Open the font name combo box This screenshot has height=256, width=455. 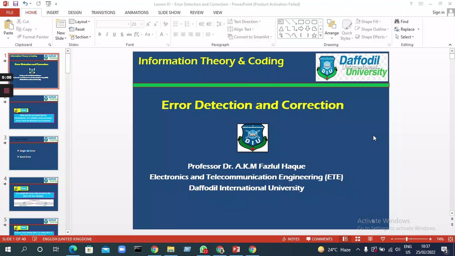[113, 24]
